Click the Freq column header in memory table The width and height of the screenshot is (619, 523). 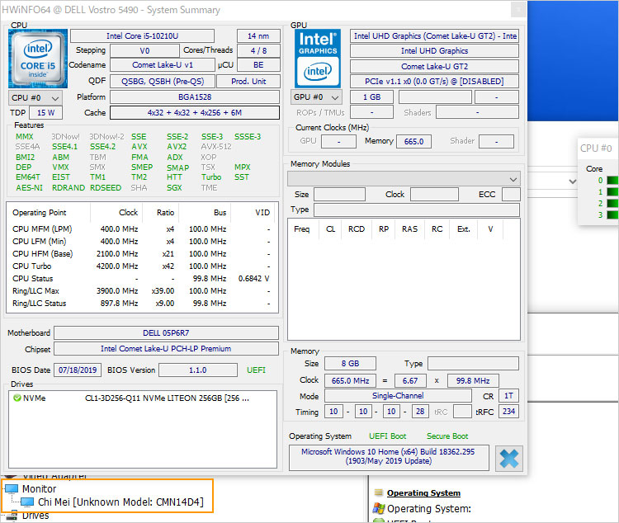(x=302, y=229)
